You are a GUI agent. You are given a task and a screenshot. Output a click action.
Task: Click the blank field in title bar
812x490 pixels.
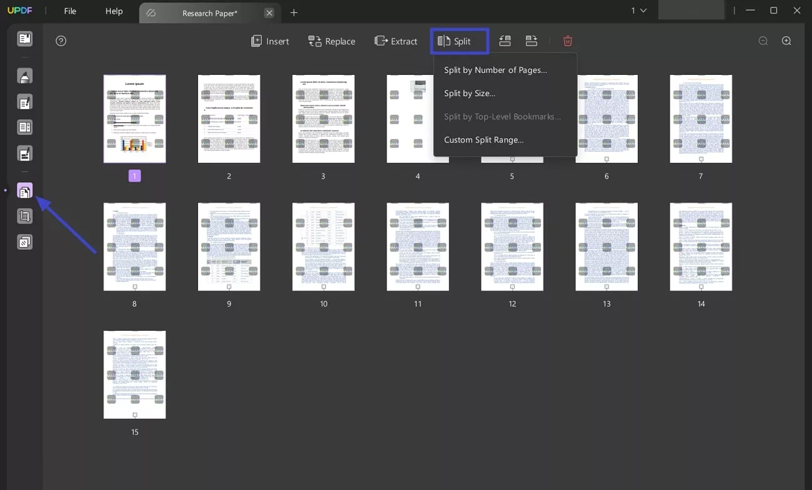pos(692,10)
